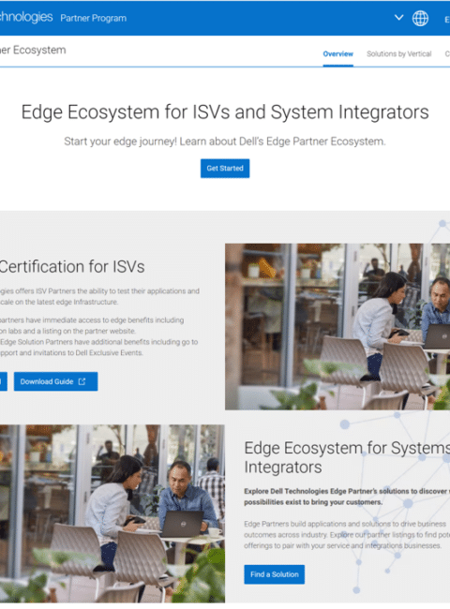This screenshot has height=609, width=450.
Task: Click the cafe meeting photo beside Systems Integrators section
Action: pos(112,513)
